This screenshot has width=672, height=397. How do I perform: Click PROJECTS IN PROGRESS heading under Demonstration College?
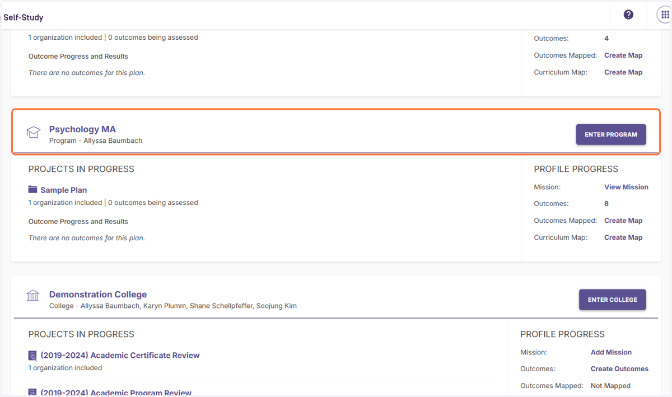click(81, 334)
